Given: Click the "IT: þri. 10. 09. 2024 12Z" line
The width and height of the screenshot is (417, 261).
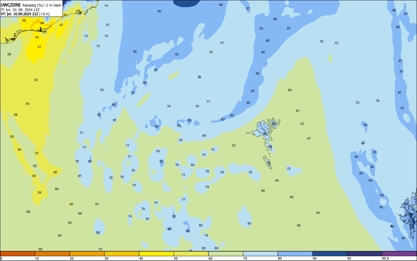Looking at the screenshot, I should [x=20, y=10].
